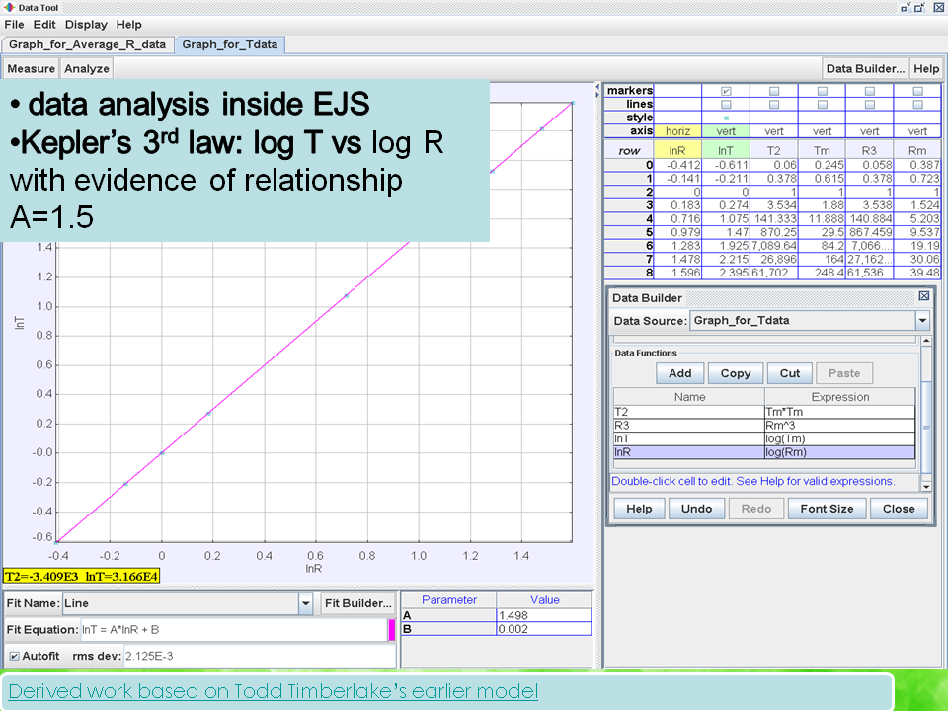Click the Undo button
The width and height of the screenshot is (948, 711).
(x=696, y=509)
